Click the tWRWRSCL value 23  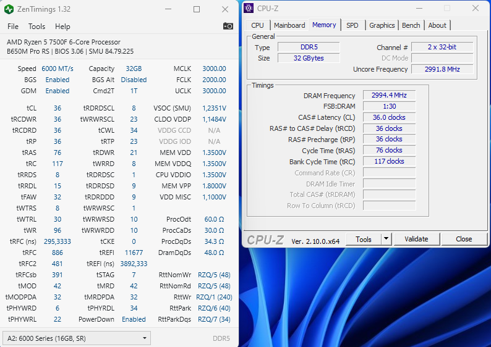[x=134, y=119]
